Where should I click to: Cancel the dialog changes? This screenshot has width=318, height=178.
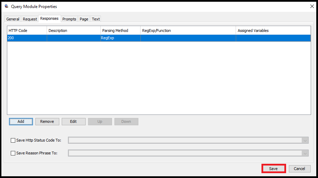tap(300, 169)
